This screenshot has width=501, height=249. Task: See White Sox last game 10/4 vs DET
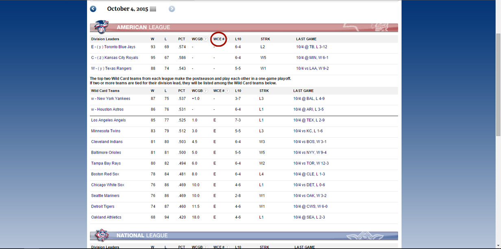pos(309,185)
